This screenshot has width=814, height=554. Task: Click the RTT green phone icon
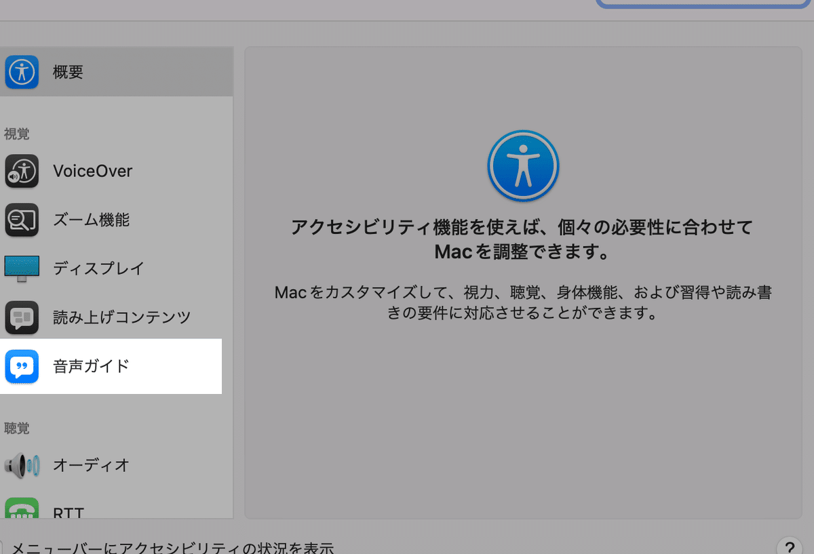tap(22, 509)
